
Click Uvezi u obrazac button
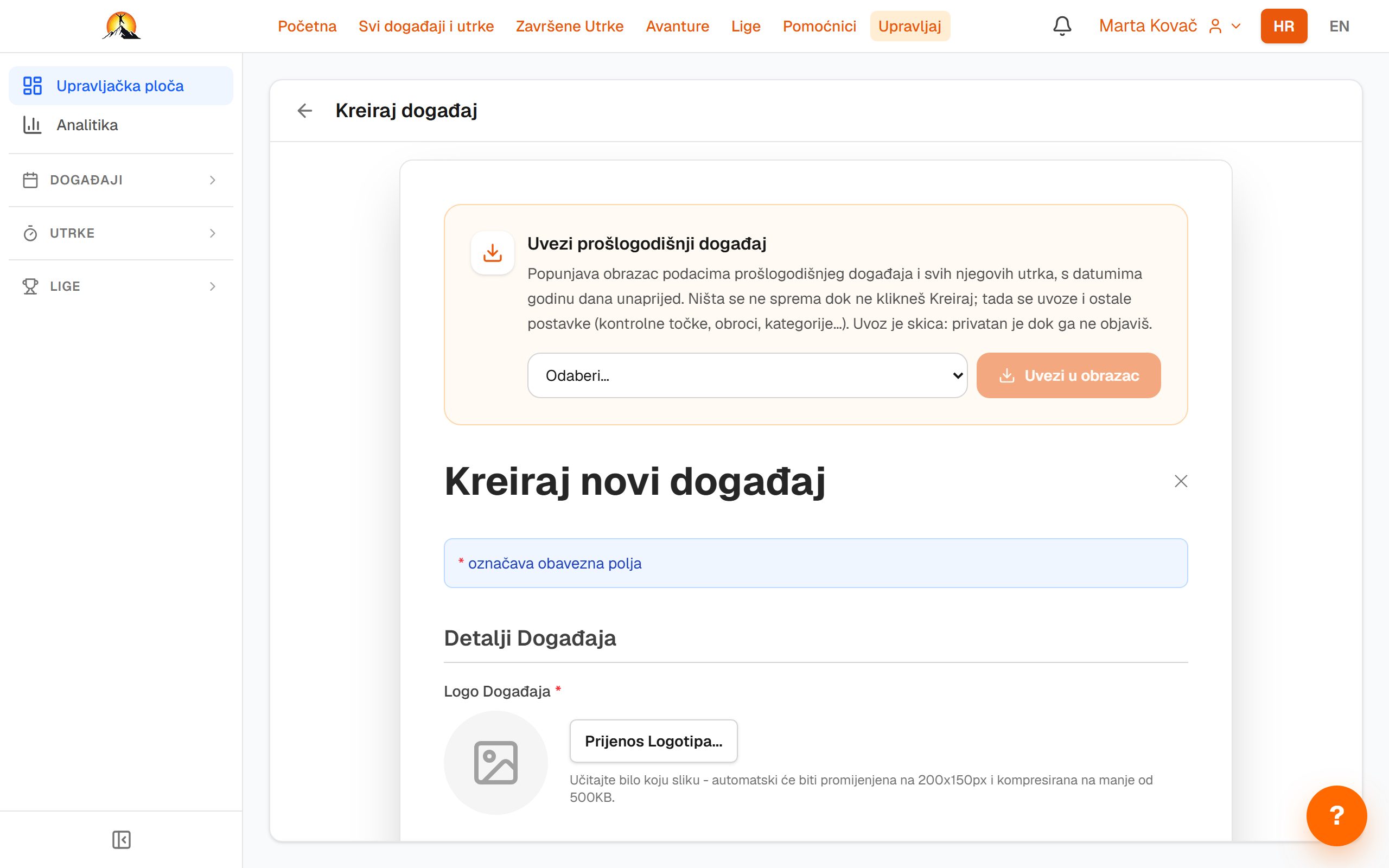click(1068, 375)
